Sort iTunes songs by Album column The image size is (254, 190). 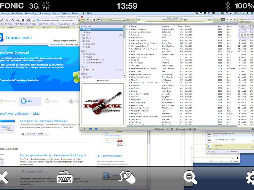pos(187,26)
